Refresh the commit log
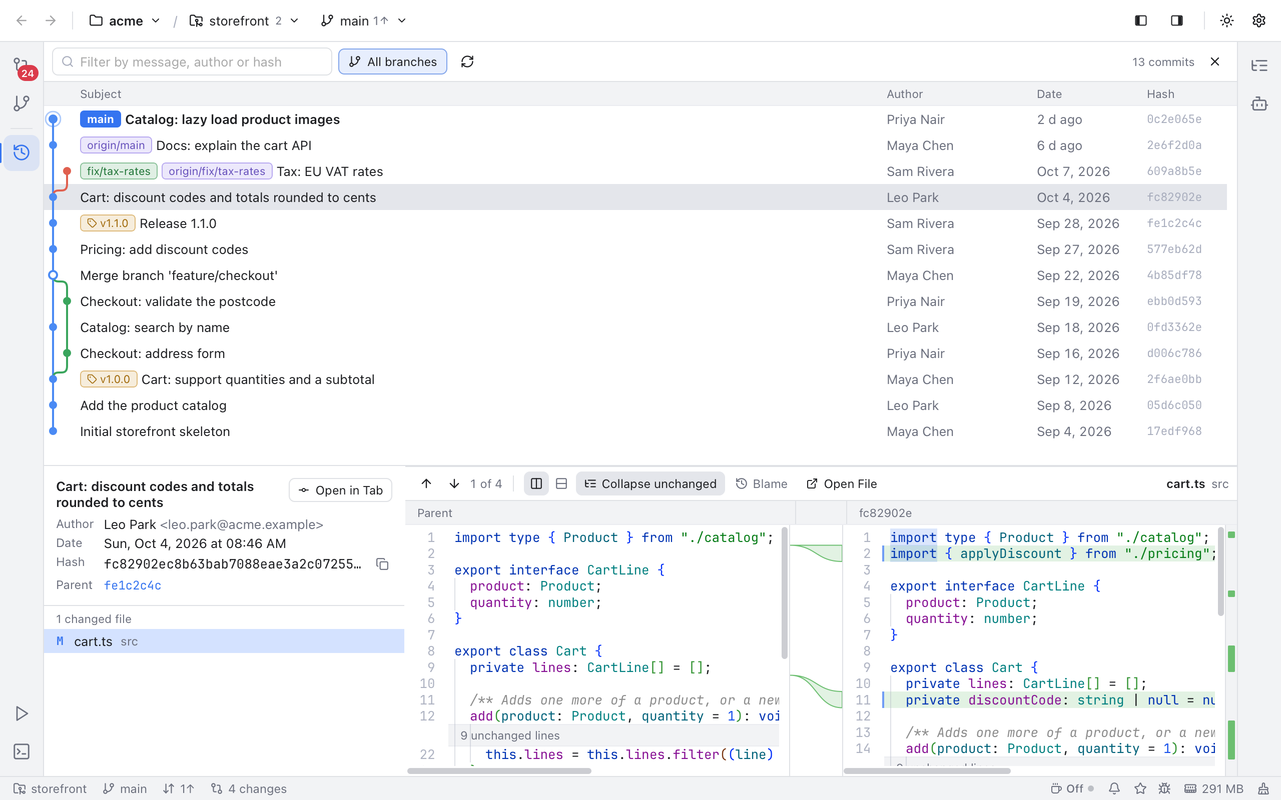 pyautogui.click(x=467, y=62)
